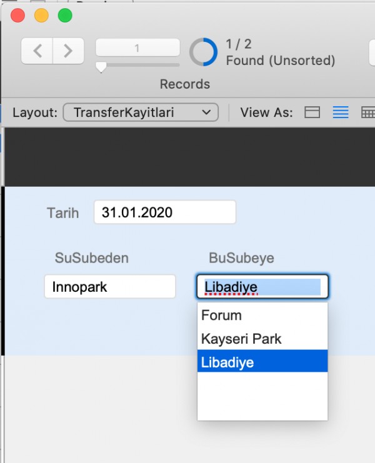
Task: Click the Tarih field label
Action: (x=63, y=213)
